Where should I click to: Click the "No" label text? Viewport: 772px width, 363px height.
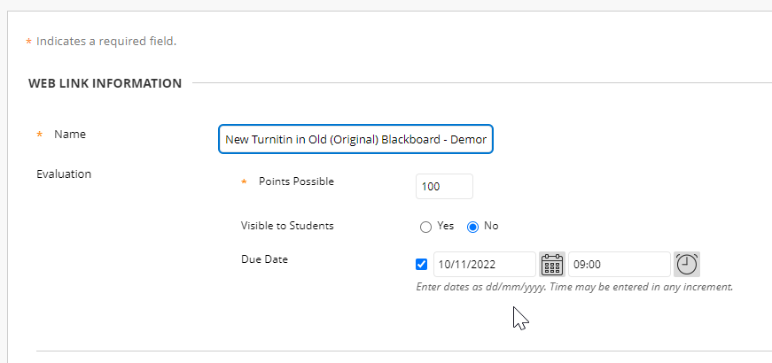tap(491, 226)
